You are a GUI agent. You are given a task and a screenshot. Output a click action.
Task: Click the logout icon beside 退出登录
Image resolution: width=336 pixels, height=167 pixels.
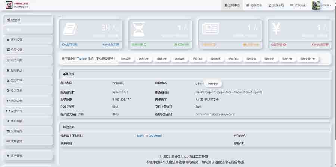8,155
